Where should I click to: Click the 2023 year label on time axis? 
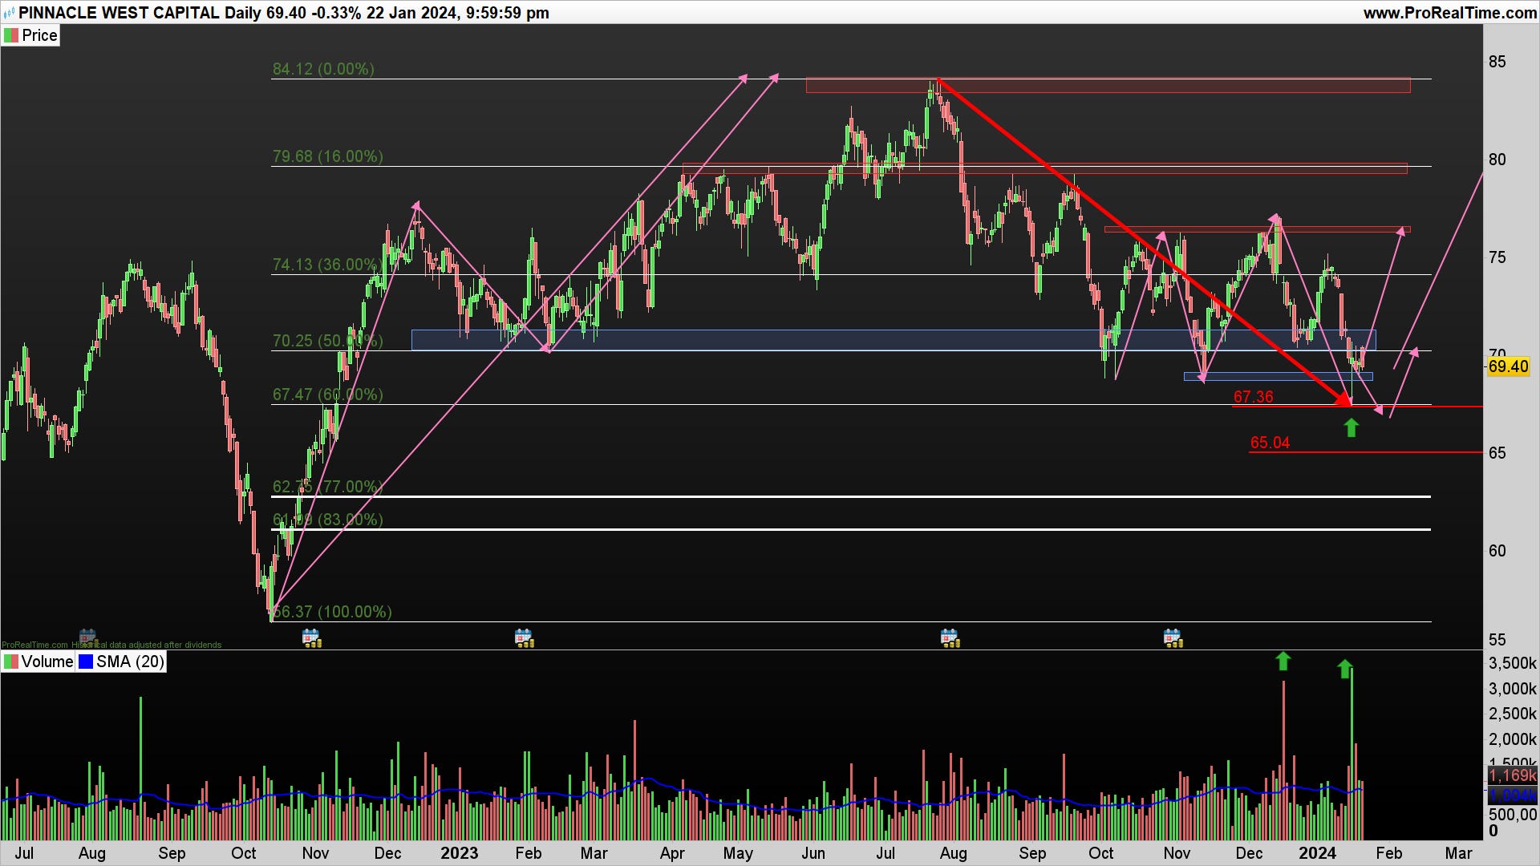[x=459, y=853]
